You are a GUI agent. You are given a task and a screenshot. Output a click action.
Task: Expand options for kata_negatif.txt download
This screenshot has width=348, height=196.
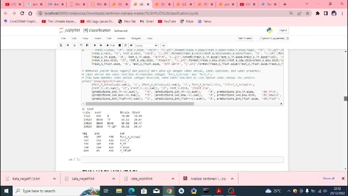pyautogui.click(x=114, y=179)
